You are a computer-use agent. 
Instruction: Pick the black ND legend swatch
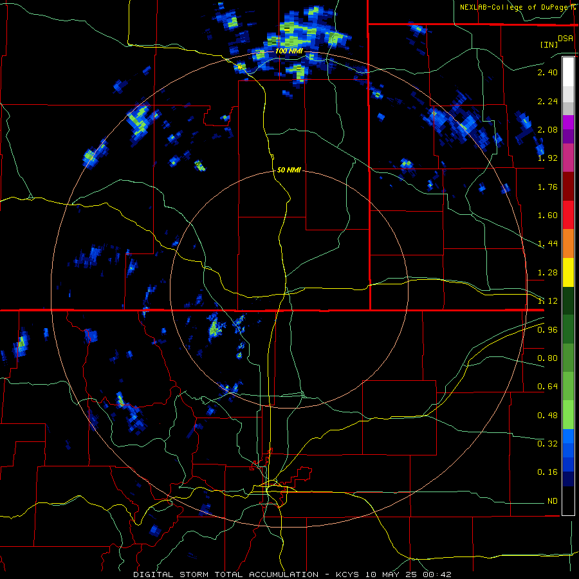coord(568,501)
